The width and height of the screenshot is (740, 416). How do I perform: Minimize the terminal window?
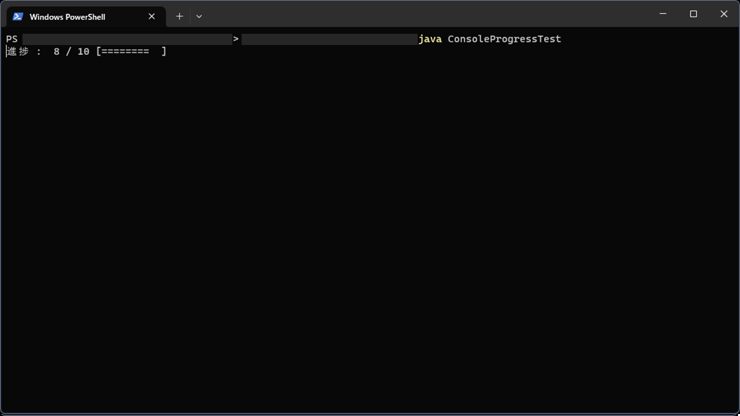coord(663,14)
